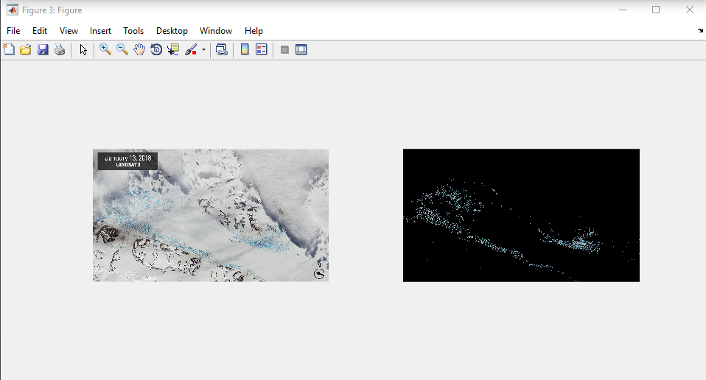This screenshot has width=706, height=380.
Task: Save the figure using the floppy disk icon
Action: 43,50
